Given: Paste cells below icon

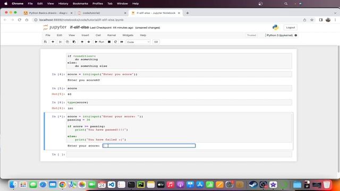Looking at the screenshot, I should pyautogui.click(x=74, y=42).
